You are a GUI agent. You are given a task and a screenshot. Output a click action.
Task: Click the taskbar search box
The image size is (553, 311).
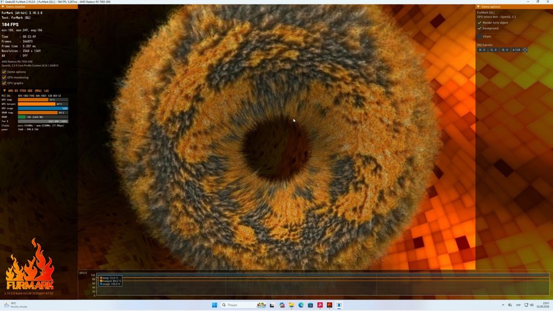(x=243, y=305)
